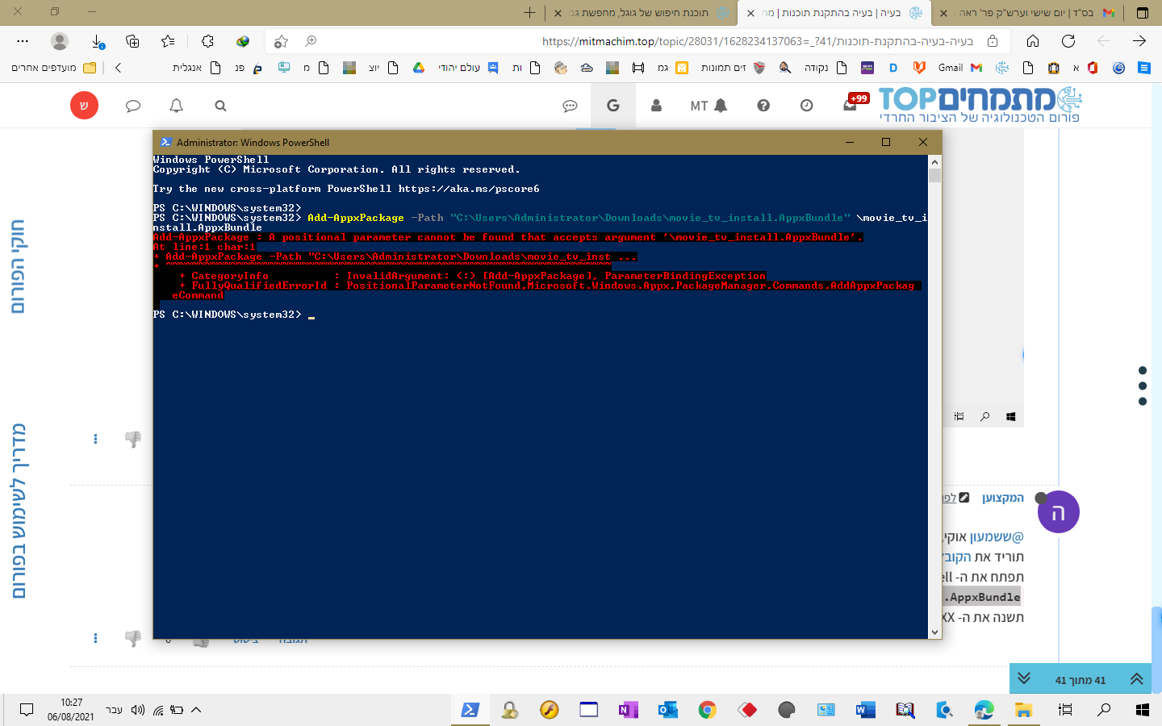Open the נקודה bookmark
Viewport: 1162px width, 726px height.
826,68
